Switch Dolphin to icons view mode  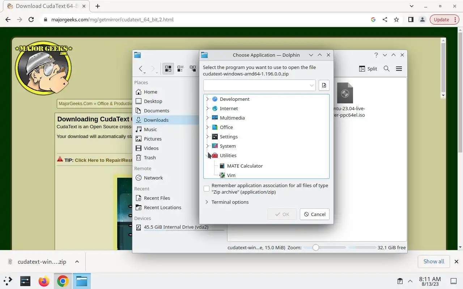pyautogui.click(x=168, y=69)
